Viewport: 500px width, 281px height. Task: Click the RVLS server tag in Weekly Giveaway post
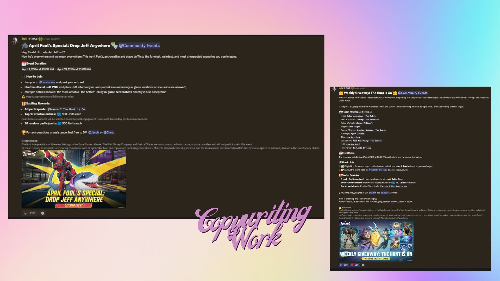tap(347, 88)
